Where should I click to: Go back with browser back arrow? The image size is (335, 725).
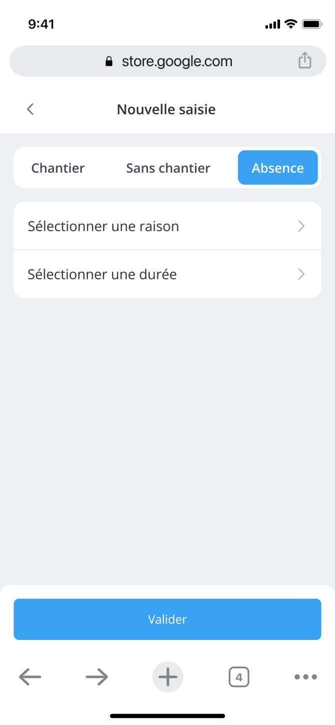(30, 677)
